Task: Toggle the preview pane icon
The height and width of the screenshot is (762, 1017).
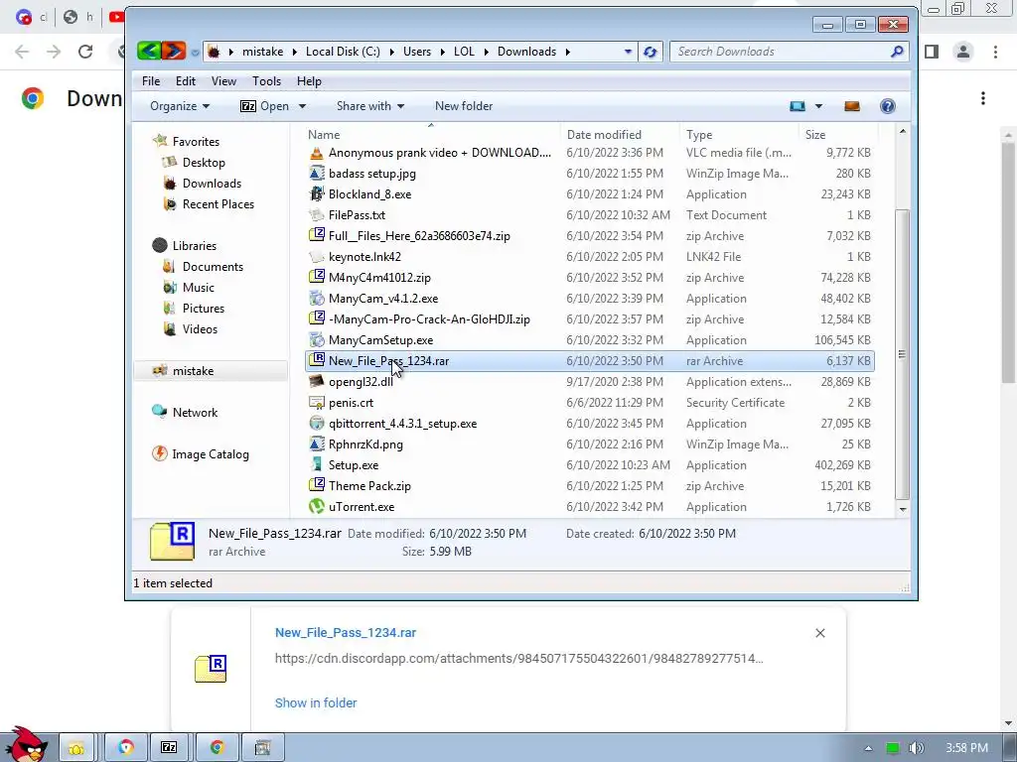Action: pyautogui.click(x=851, y=106)
